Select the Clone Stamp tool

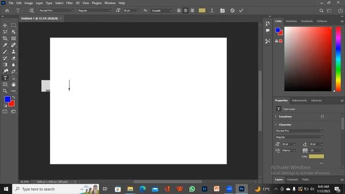(13, 52)
